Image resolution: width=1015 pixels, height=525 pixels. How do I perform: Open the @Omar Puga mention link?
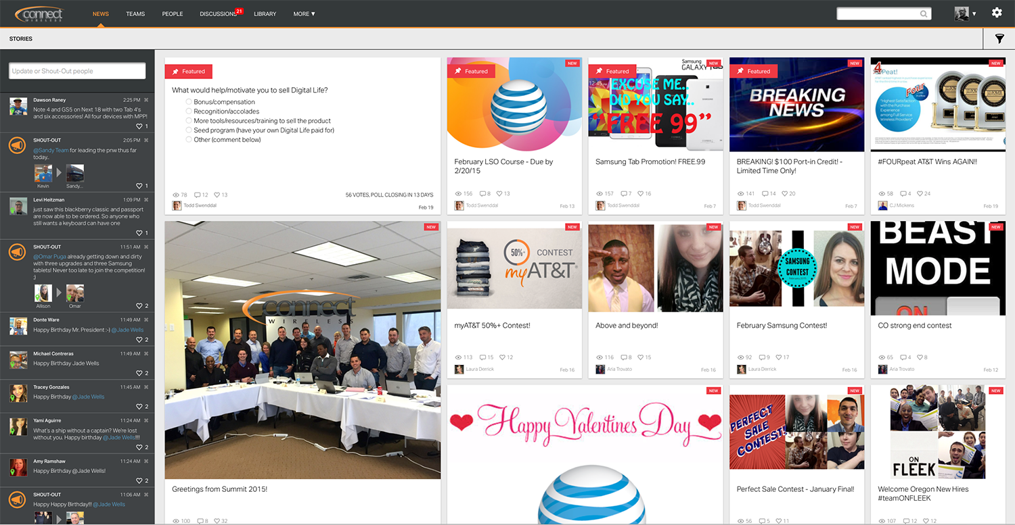pyautogui.click(x=51, y=257)
